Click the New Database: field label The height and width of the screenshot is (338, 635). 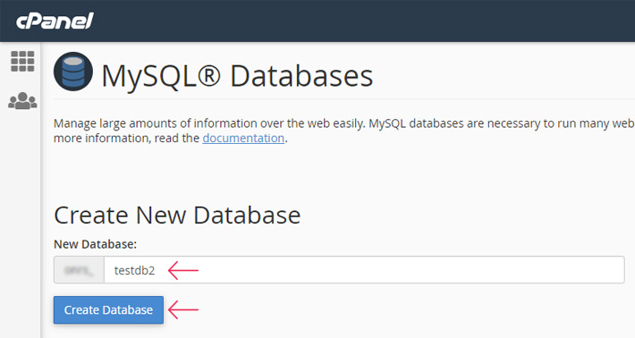pyautogui.click(x=95, y=244)
